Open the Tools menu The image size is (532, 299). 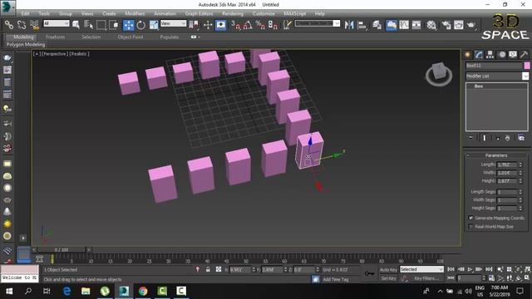(44, 13)
